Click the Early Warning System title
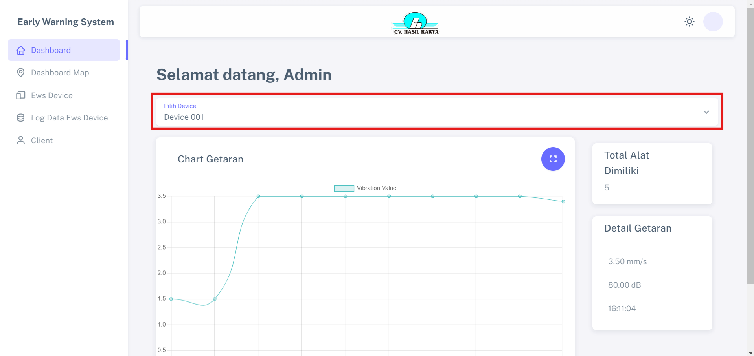 point(66,22)
